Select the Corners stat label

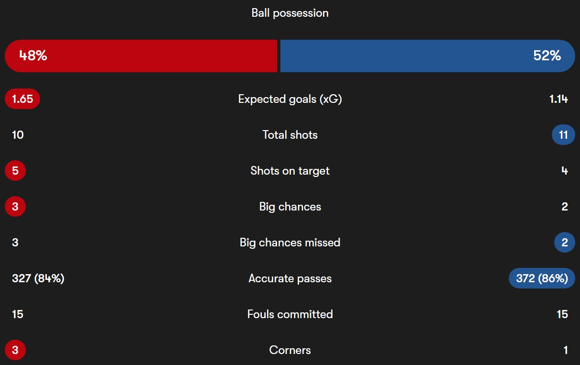click(x=290, y=350)
